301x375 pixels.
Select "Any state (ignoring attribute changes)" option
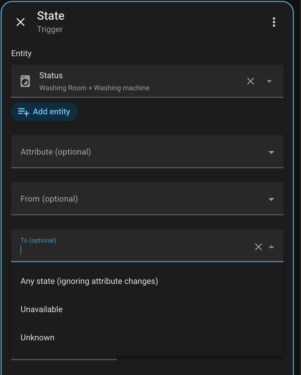coord(89,281)
